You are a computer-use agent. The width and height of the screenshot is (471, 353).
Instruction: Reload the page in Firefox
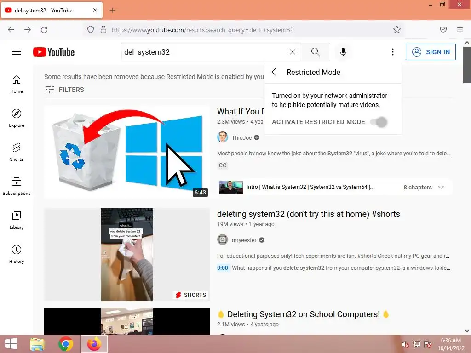tap(44, 29)
